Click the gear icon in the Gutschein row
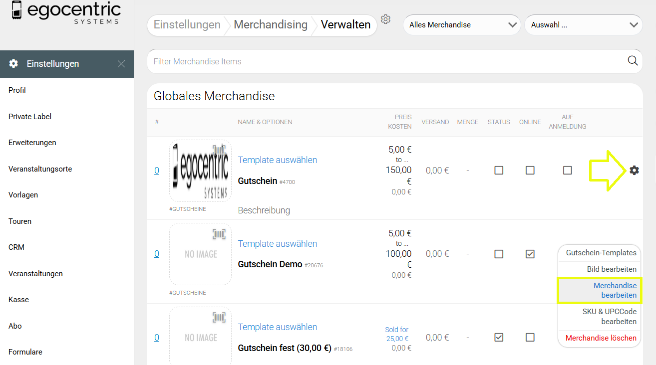This screenshot has height=365, width=656. [634, 171]
